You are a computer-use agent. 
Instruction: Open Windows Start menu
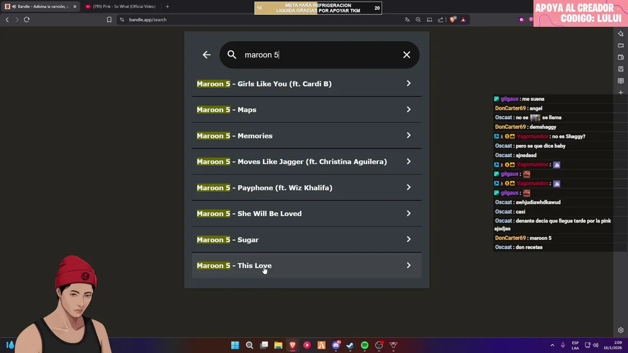click(x=235, y=345)
